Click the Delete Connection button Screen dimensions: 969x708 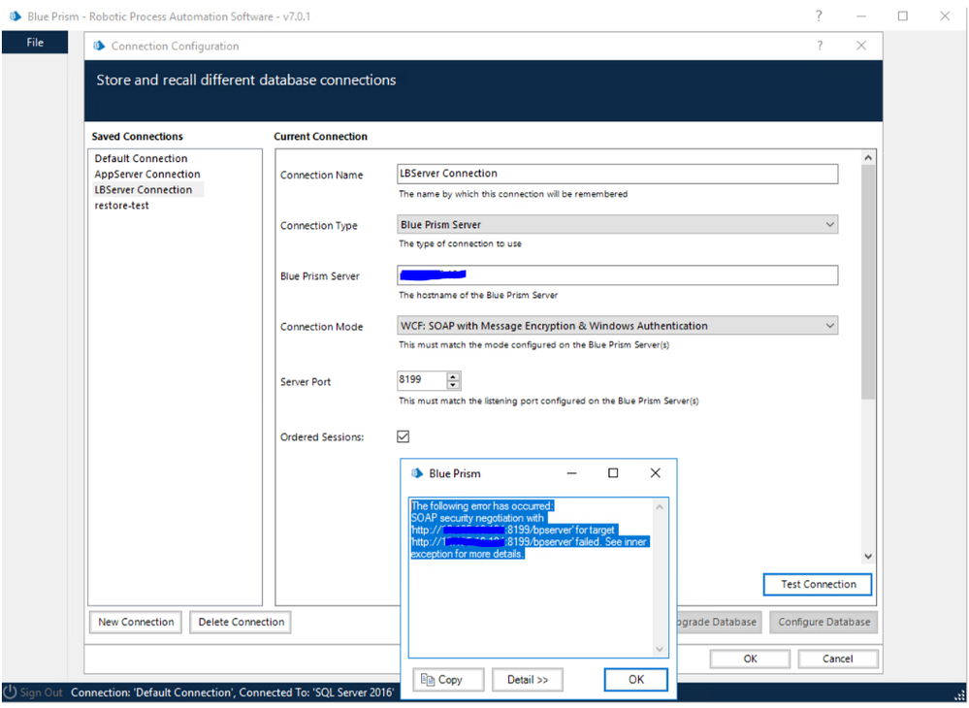click(241, 622)
